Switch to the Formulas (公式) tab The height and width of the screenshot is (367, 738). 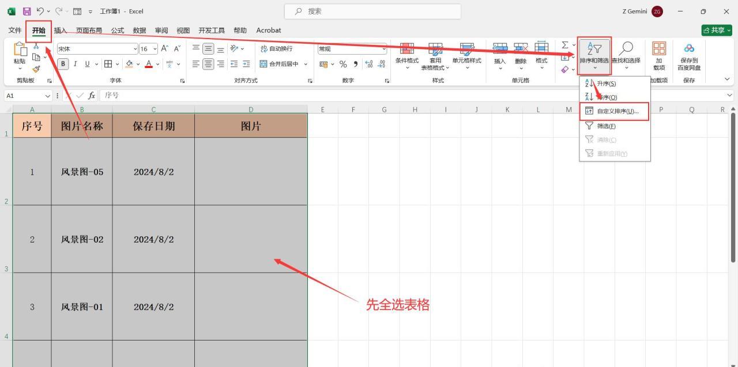pos(118,31)
